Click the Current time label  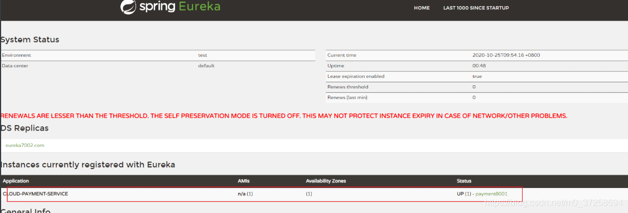(x=342, y=55)
